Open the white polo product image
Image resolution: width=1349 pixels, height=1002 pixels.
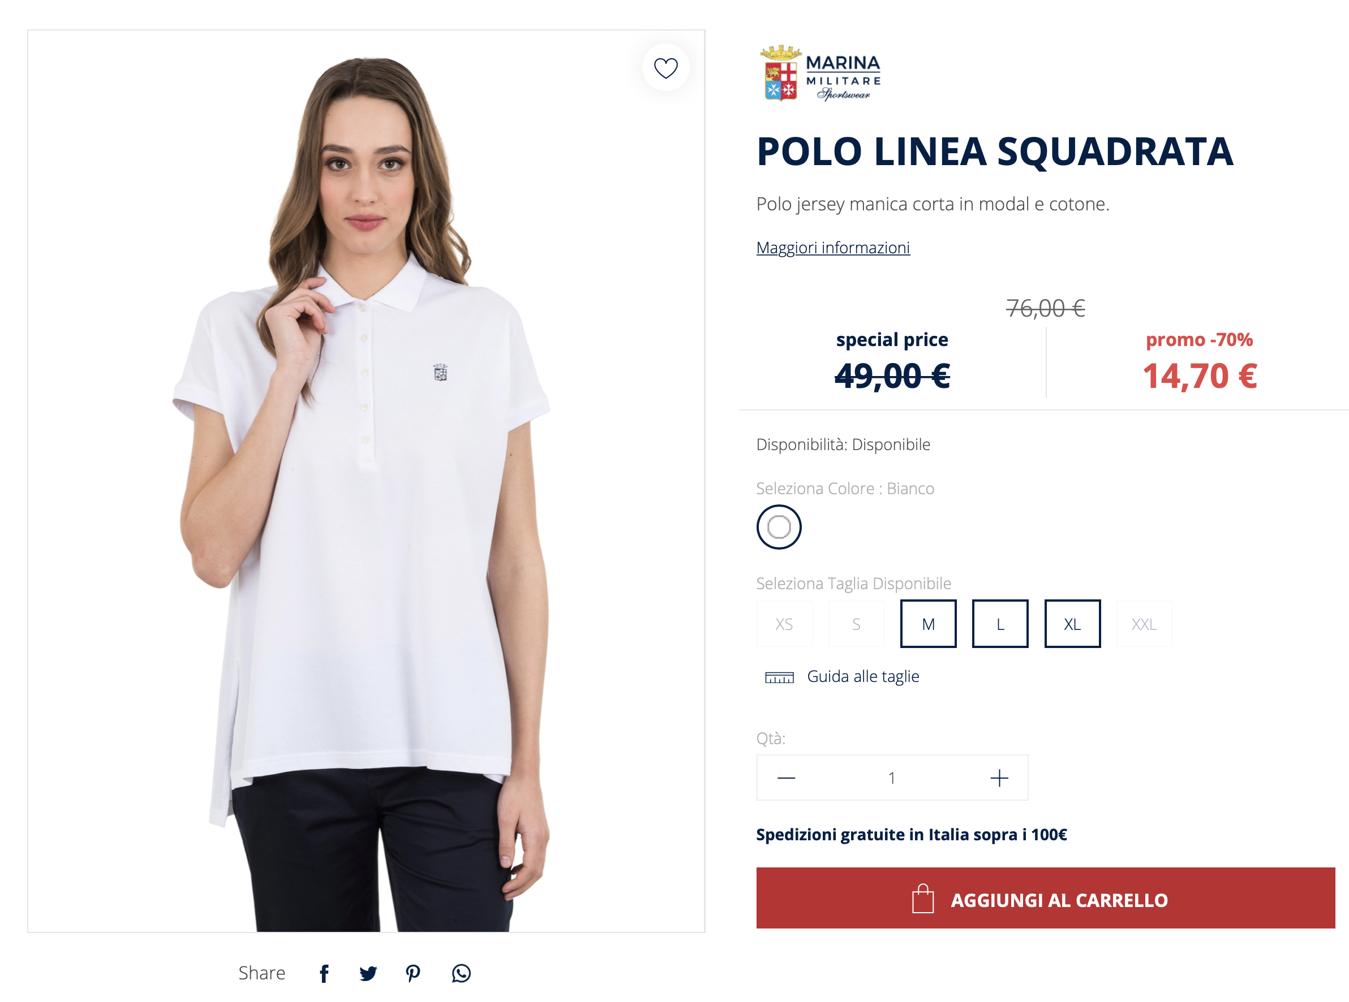pos(366,481)
